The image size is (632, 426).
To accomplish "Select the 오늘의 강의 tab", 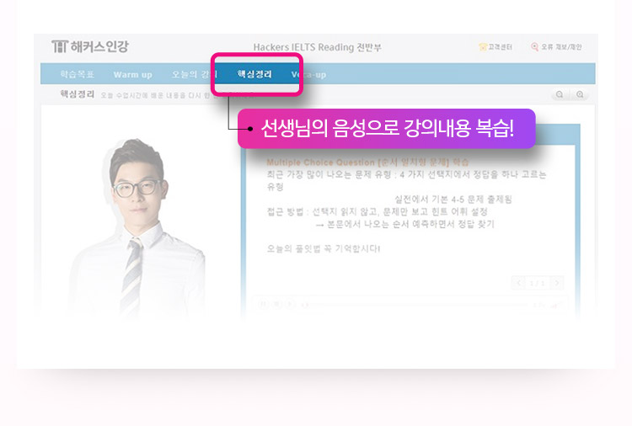I will click(x=195, y=74).
